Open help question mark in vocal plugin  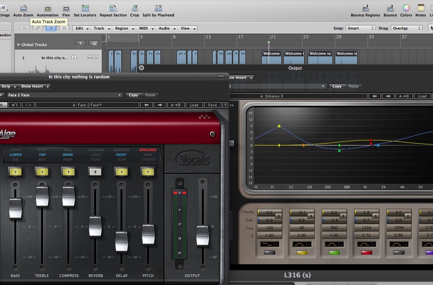tap(225, 105)
